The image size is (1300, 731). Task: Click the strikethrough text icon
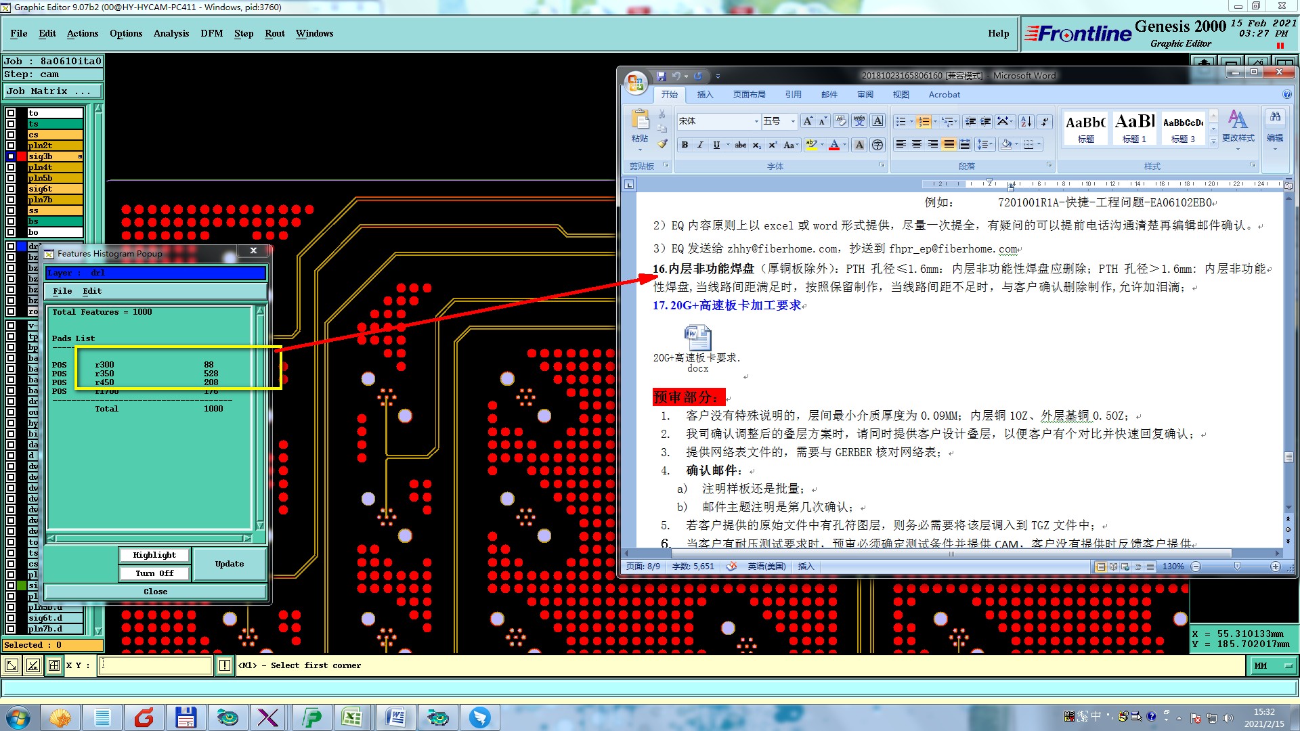[x=741, y=145]
